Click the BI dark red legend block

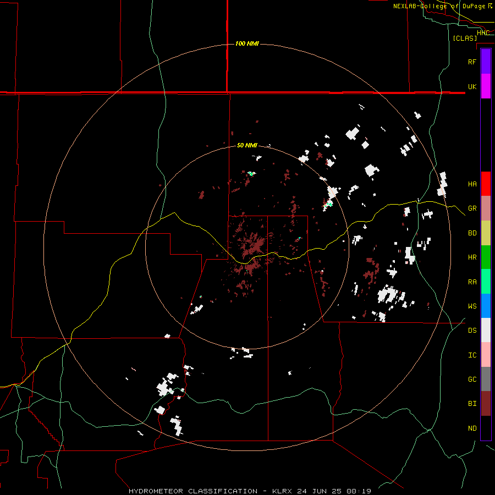(x=486, y=404)
